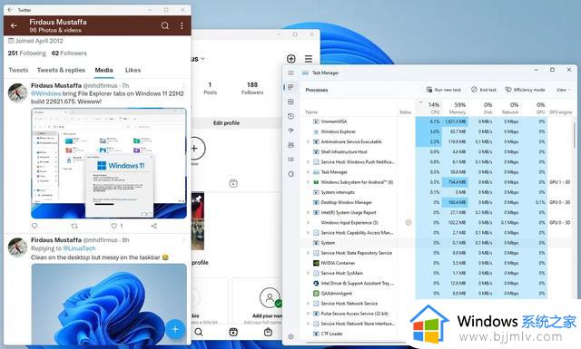This screenshot has height=349, width=581.
Task: Open Instagram account switcher dropdown chevron
Action: pos(202,59)
